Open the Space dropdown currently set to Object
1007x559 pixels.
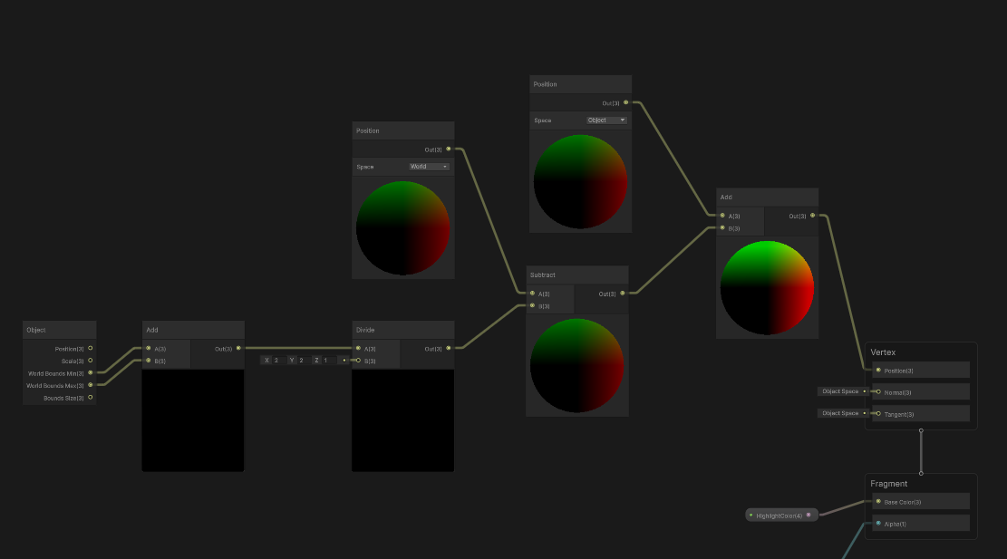tap(605, 120)
